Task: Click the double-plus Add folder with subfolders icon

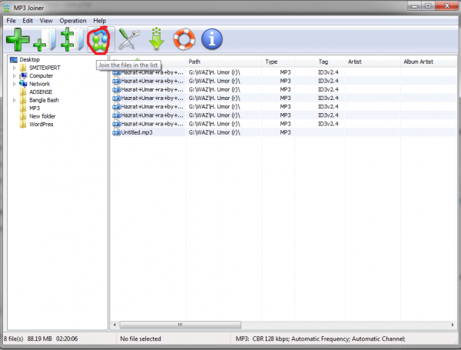Action: (x=72, y=39)
